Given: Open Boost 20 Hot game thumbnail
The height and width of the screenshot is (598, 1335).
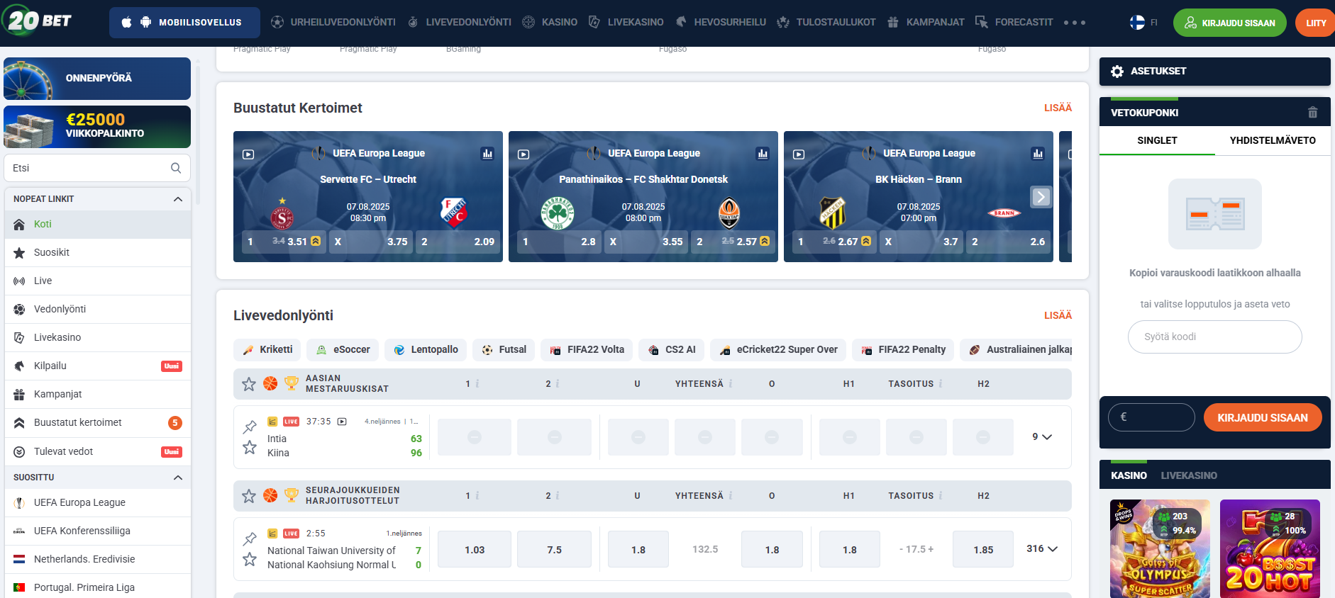Looking at the screenshot, I should [x=1270, y=548].
